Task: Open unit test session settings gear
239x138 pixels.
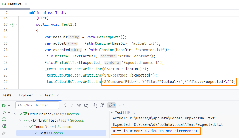Action: (x=95, y=105)
